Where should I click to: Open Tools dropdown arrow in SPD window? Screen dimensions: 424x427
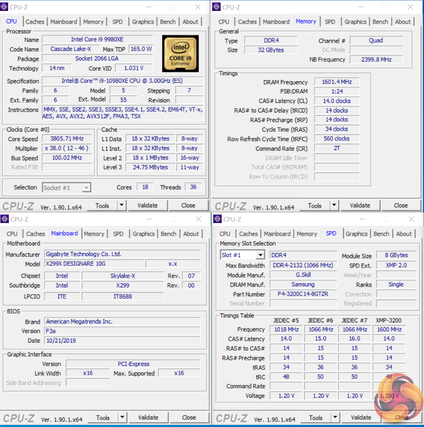point(335,417)
